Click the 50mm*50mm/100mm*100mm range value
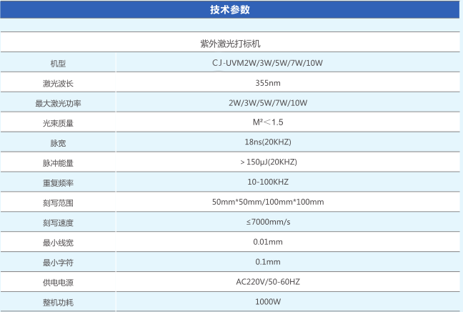This screenshot has height=312, width=463. (268, 202)
